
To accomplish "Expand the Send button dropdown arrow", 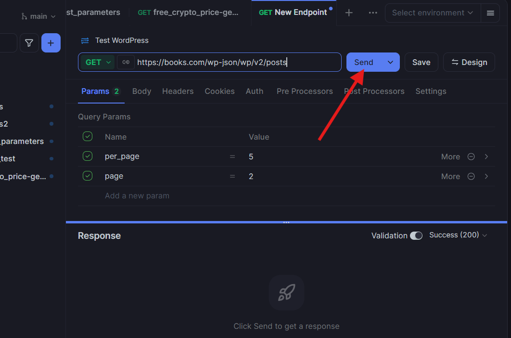I will (x=390, y=62).
